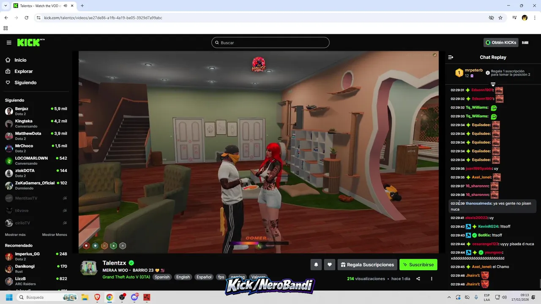Image resolution: width=541 pixels, height=304 pixels.
Task: Open offline MentitasTV channel
Action: coord(36,198)
